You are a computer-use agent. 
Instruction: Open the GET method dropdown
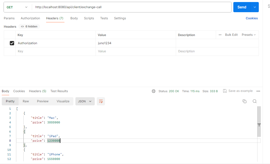click(17, 7)
